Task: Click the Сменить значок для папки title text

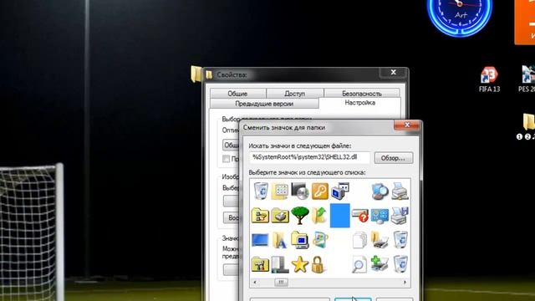Action: [x=284, y=128]
